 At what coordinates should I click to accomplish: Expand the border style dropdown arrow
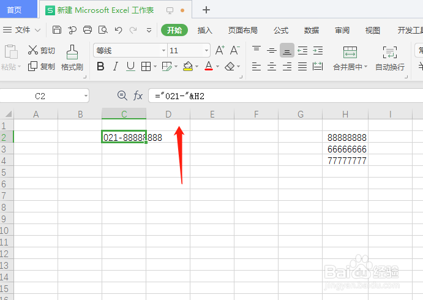[x=155, y=66]
